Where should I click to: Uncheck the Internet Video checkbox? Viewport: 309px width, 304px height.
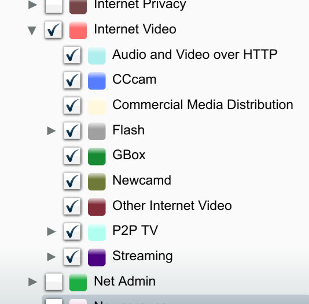54,30
